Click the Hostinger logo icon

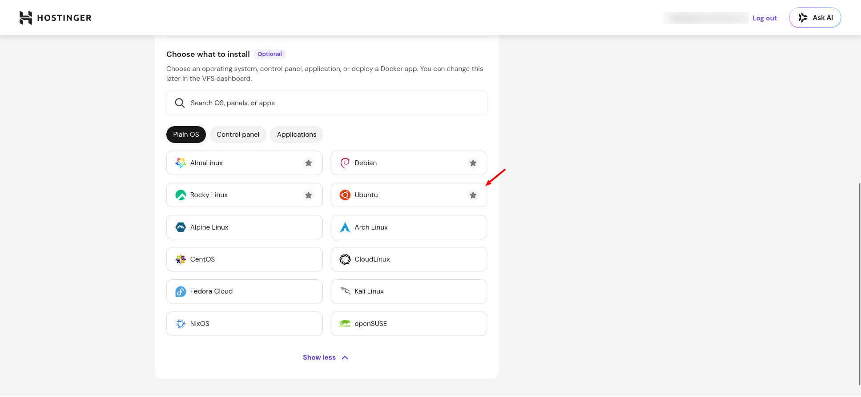26,18
